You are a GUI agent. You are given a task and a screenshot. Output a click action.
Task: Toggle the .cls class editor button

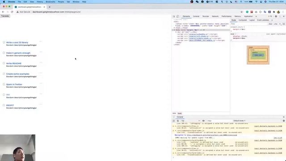[x=276, y=24]
